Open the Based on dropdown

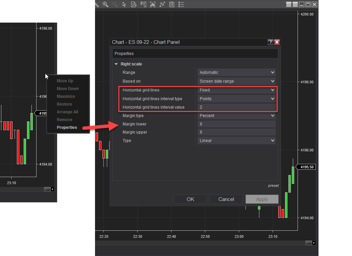coord(237,81)
